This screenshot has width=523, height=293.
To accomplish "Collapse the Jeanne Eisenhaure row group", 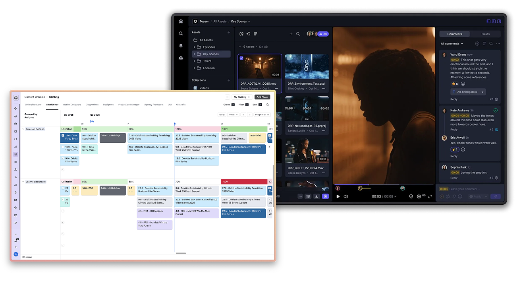I will (x=23, y=182).
